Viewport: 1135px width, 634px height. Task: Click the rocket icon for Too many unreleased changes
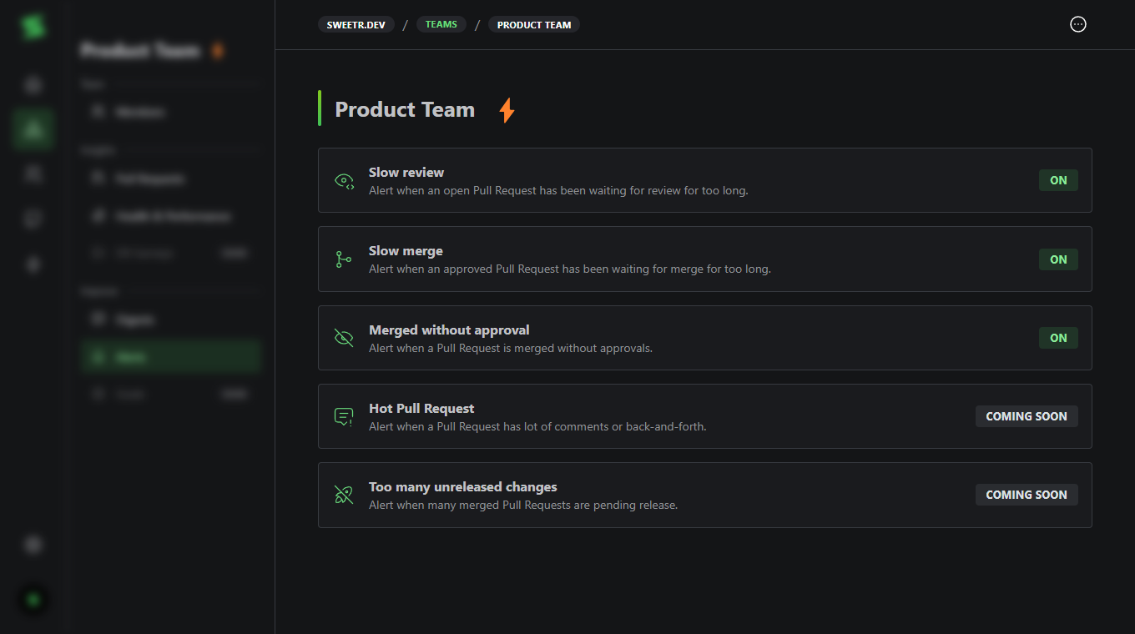344,495
